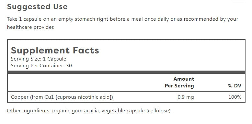Screen dimensions: 252x124
Task: Select the Serving Size: 1 Capsule line
Action: coord(39,59)
